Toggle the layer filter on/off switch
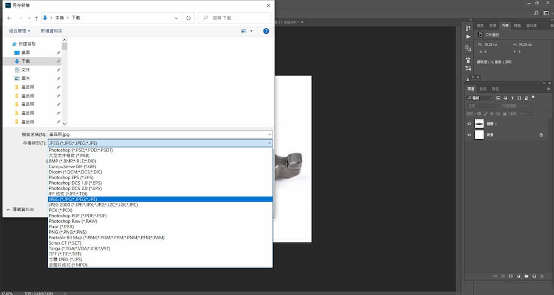The height and width of the screenshot is (295, 554). coord(533,97)
